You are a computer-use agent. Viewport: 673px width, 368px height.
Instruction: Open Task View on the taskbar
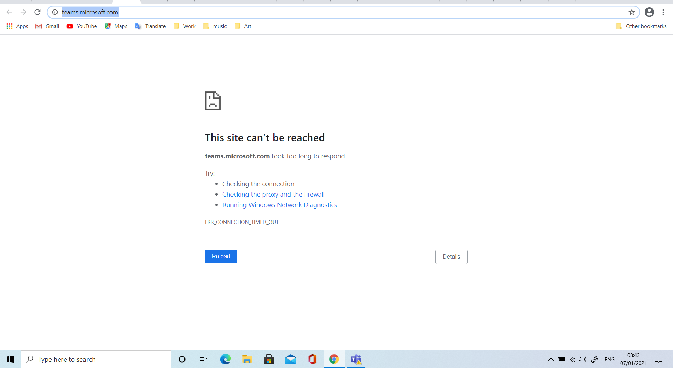coord(203,359)
